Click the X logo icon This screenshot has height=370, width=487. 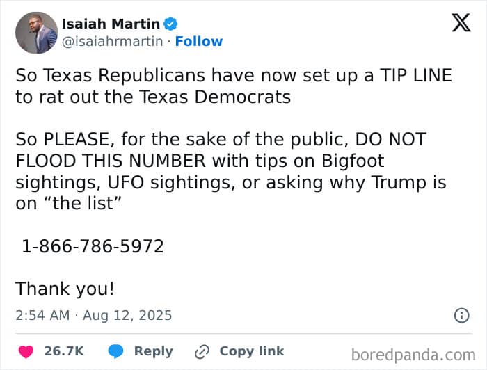coord(461,24)
